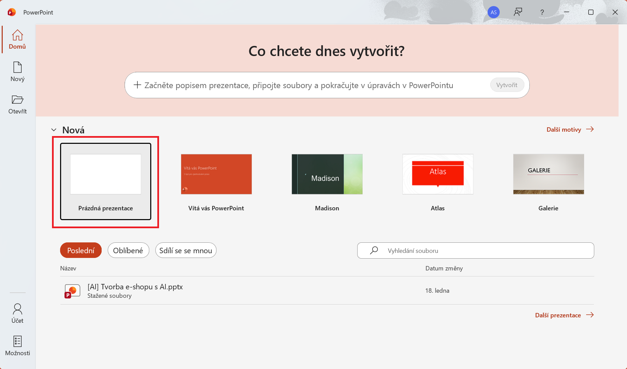Image resolution: width=627 pixels, height=369 pixels.
Task: Choose the Atlas theme thumbnail
Action: (x=438, y=174)
